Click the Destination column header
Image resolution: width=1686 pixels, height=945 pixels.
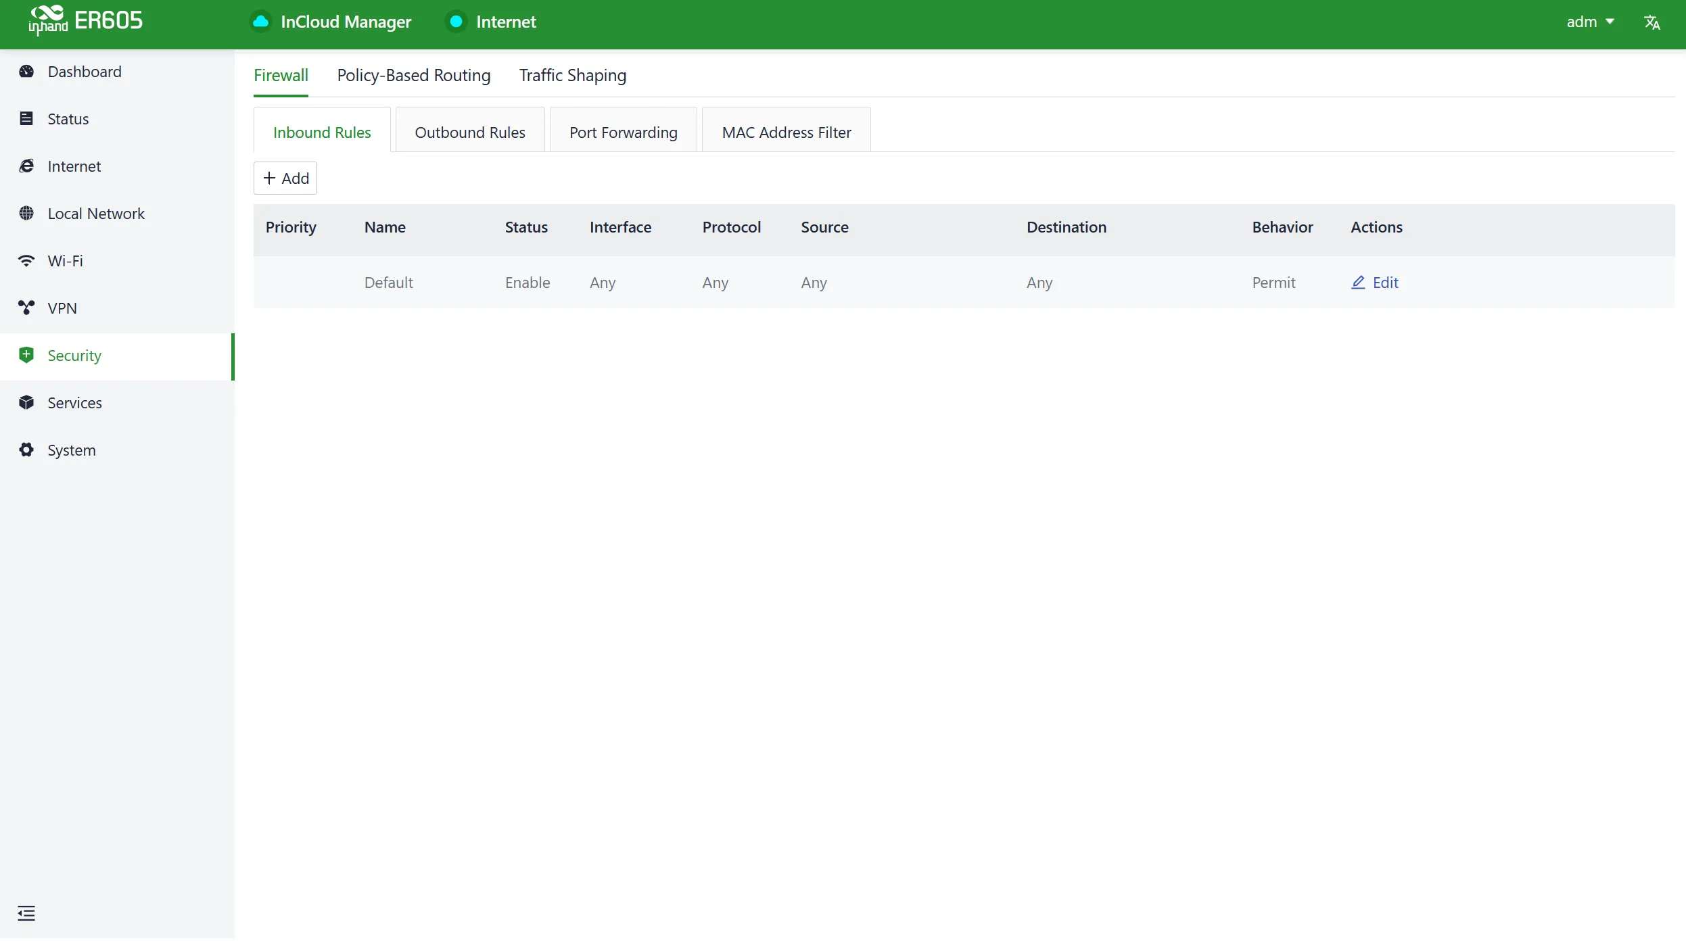pyautogui.click(x=1067, y=227)
